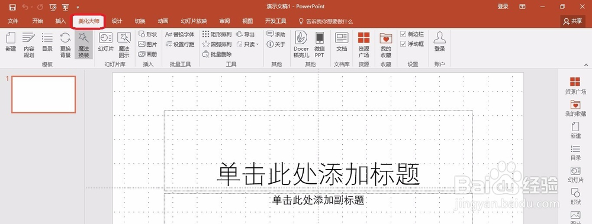Click the Undo arrow in quick access toolbar
592x224 pixels.
coord(25,7)
